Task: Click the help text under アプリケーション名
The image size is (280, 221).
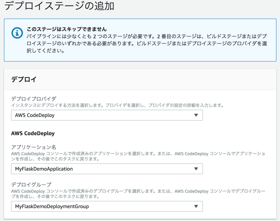Action: point(138,156)
